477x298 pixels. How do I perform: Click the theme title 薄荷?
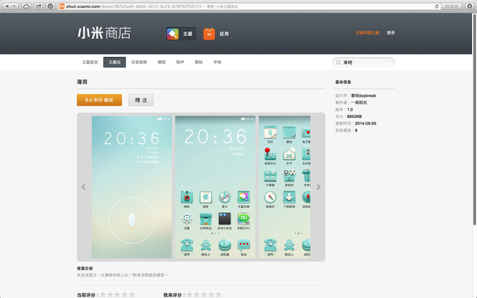pyautogui.click(x=82, y=82)
